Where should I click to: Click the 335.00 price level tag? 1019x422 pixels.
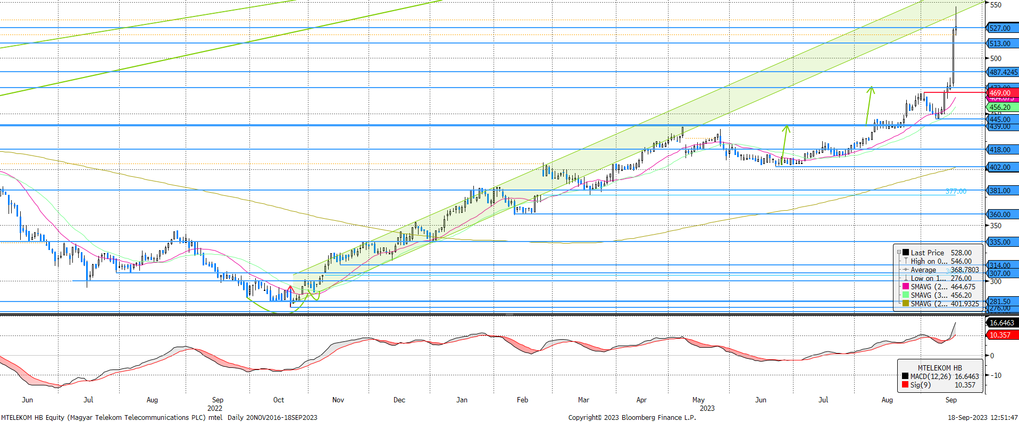[1003, 242]
